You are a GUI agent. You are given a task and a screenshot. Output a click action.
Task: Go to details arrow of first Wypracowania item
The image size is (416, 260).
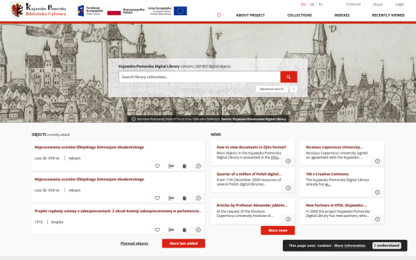tap(198, 166)
